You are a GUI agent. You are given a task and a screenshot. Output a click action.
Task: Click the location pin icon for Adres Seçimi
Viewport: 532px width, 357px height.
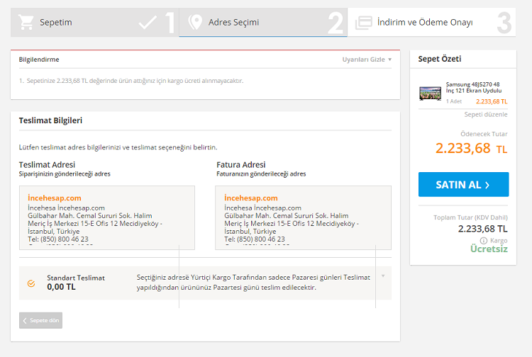click(x=194, y=23)
